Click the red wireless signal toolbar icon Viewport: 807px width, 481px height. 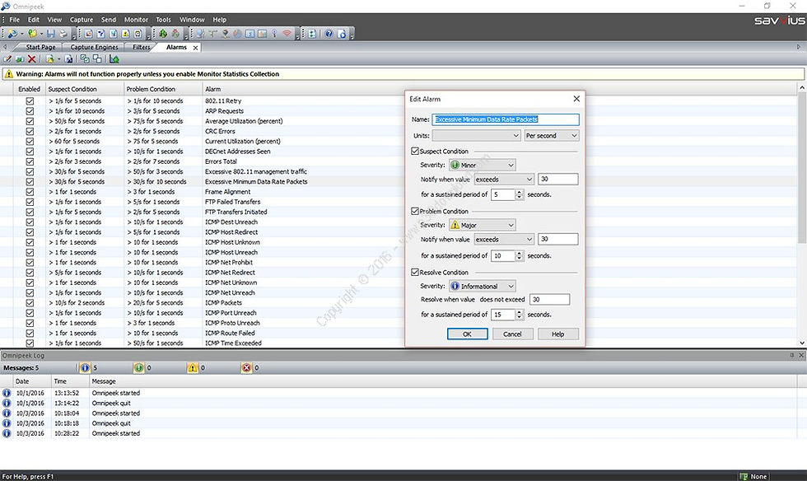(287, 34)
